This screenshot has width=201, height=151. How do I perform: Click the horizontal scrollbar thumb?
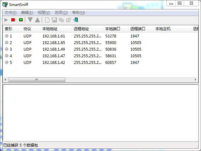click(x=37, y=80)
